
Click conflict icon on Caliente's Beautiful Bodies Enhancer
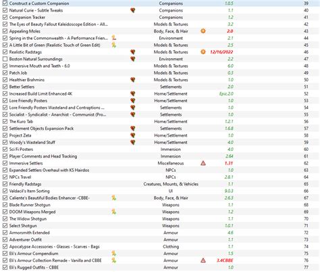click(114, 198)
